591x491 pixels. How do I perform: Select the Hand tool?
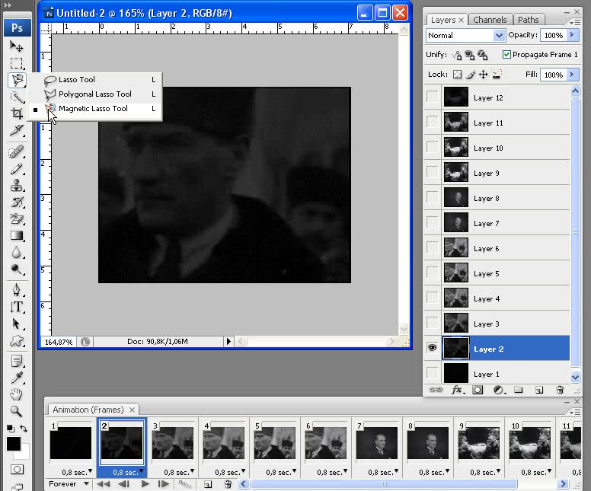click(16, 394)
